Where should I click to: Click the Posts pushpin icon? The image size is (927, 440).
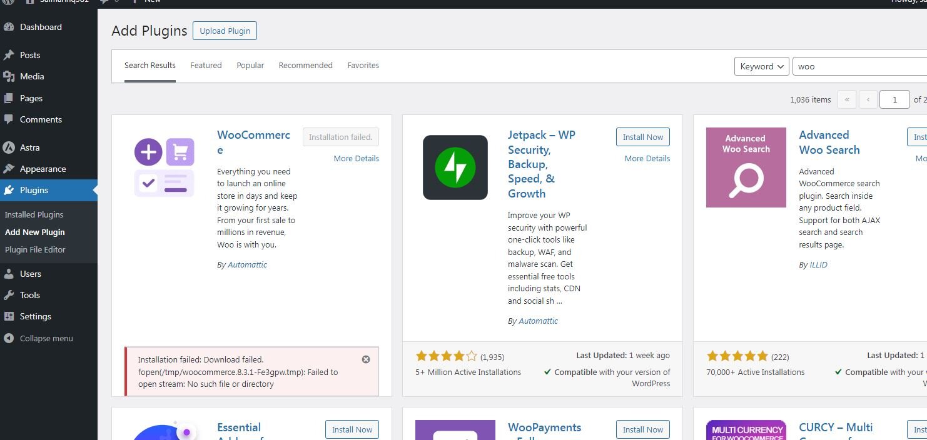pos(9,55)
